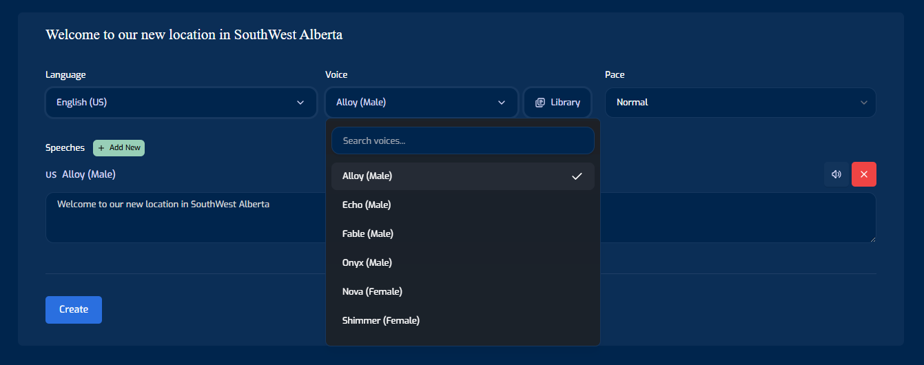Click into the Welcome speech text area

tap(461, 218)
